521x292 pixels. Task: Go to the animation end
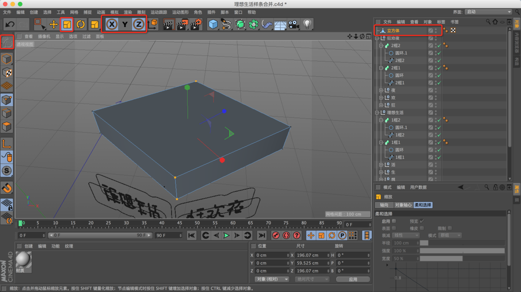click(x=261, y=236)
